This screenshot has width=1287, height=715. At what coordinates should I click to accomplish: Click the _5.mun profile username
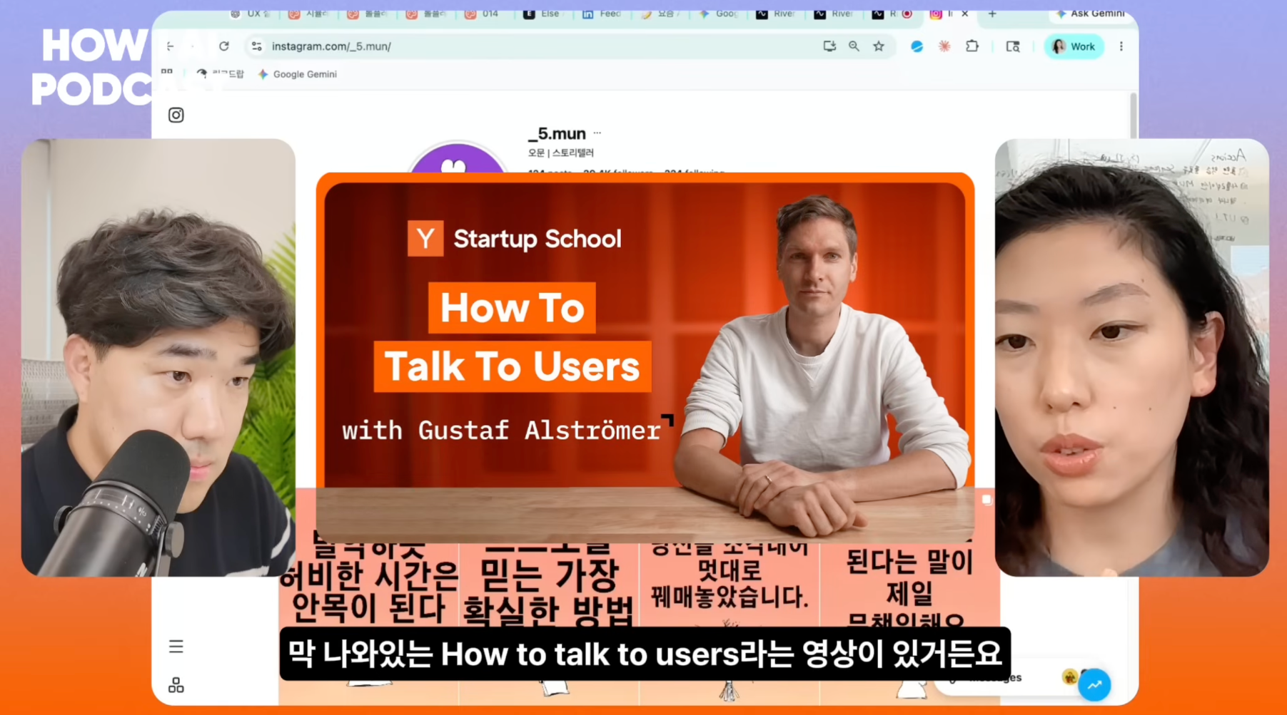pyautogui.click(x=557, y=133)
